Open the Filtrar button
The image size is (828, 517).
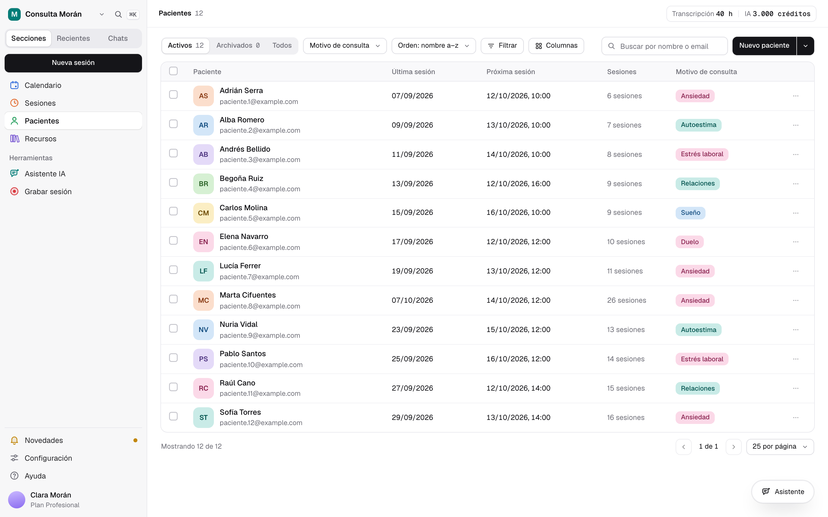[502, 46]
